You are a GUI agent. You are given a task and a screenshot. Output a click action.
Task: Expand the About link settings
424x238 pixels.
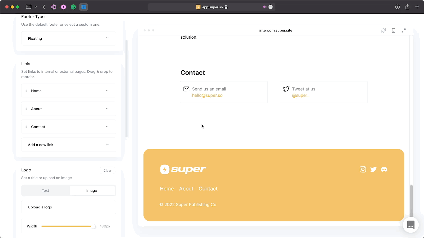(107, 109)
